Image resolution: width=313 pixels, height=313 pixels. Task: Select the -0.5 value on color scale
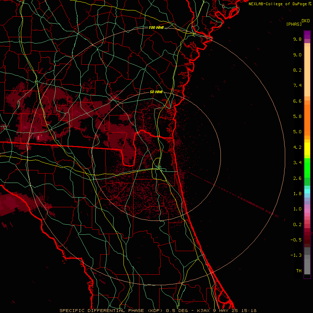point(296,240)
